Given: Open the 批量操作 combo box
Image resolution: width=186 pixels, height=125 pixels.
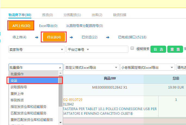Looking at the screenshot, I should click(x=36, y=67).
